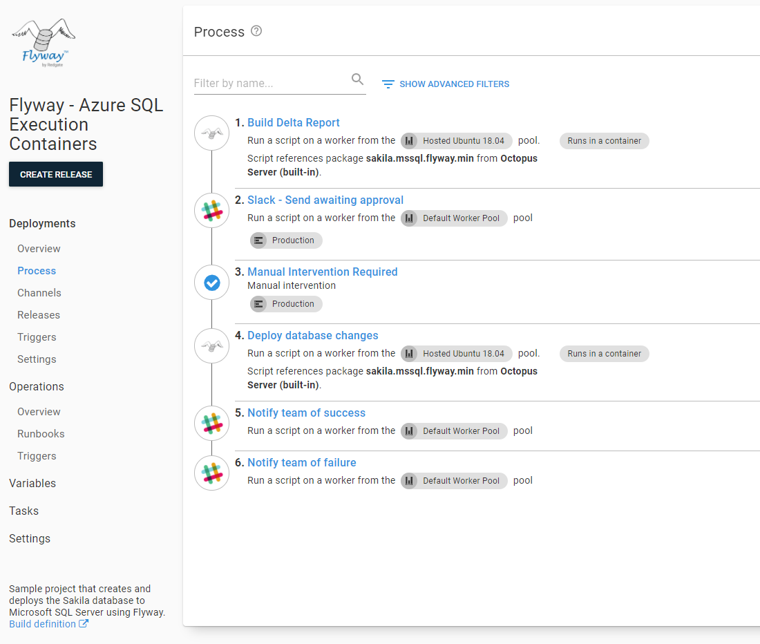
Task: Click the Slack icon beside Notify team of failure
Action: click(x=211, y=473)
